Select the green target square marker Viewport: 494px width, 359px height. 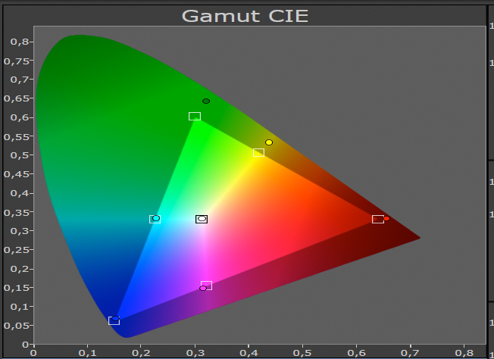(x=195, y=116)
